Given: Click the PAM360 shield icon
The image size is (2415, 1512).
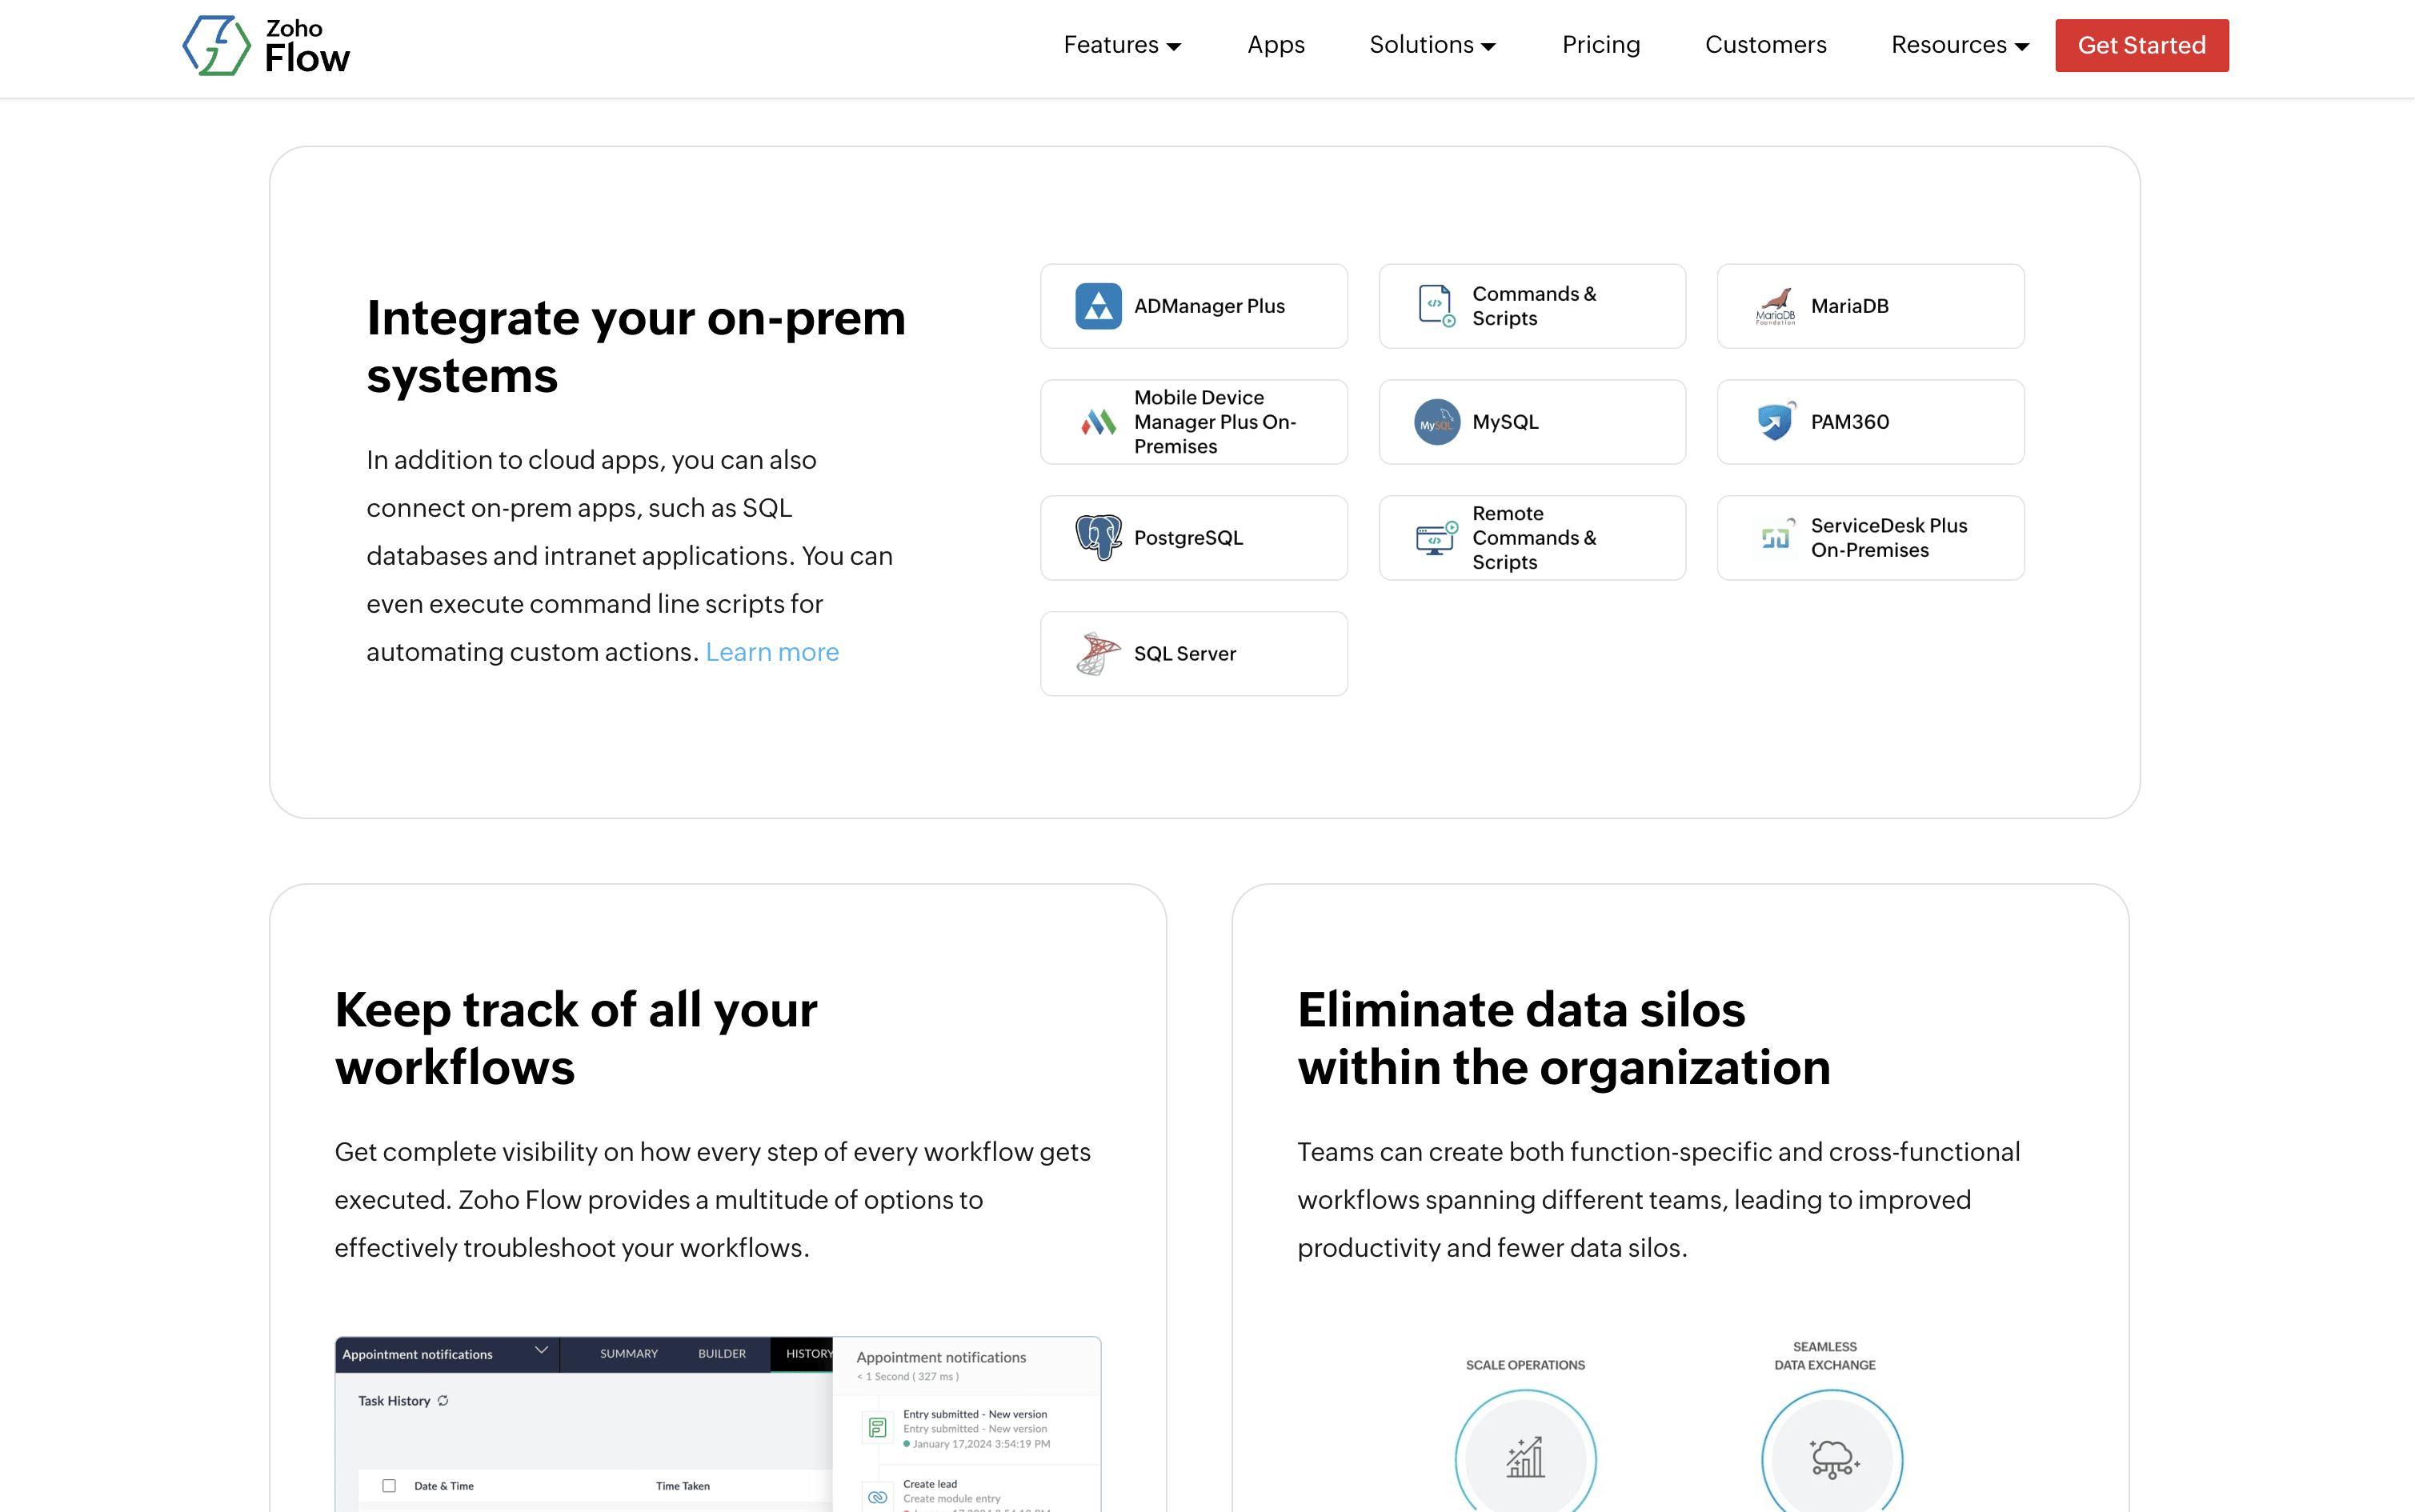Looking at the screenshot, I should point(1775,421).
